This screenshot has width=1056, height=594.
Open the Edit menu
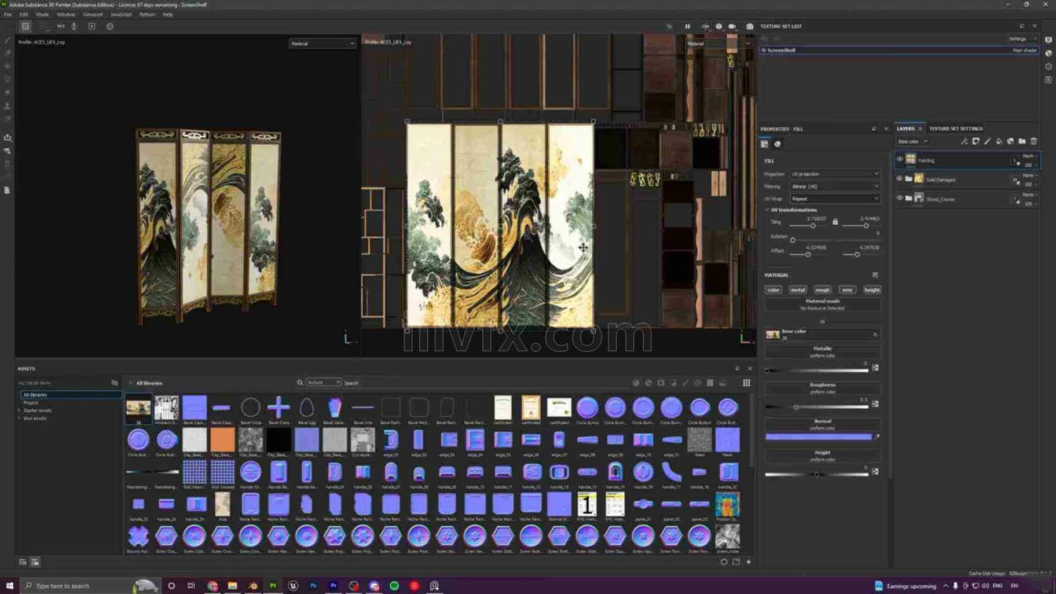coord(24,14)
